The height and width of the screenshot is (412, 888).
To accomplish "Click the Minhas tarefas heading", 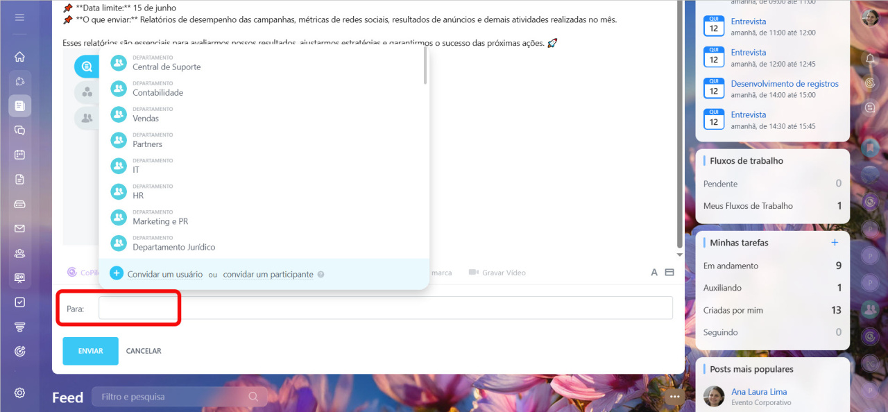I will click(x=739, y=243).
